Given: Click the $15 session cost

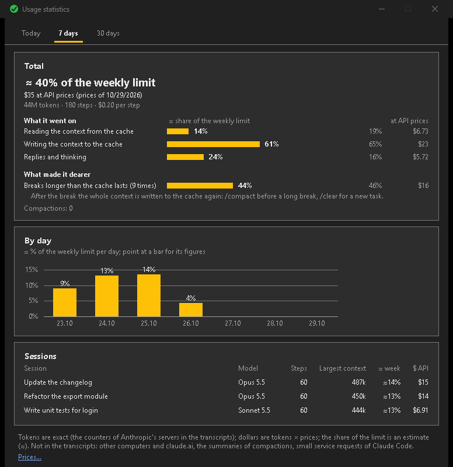Looking at the screenshot, I should pyautogui.click(x=423, y=382).
